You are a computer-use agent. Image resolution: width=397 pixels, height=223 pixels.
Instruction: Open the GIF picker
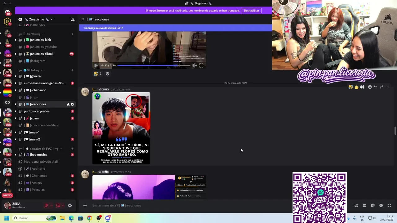click(x=364, y=205)
